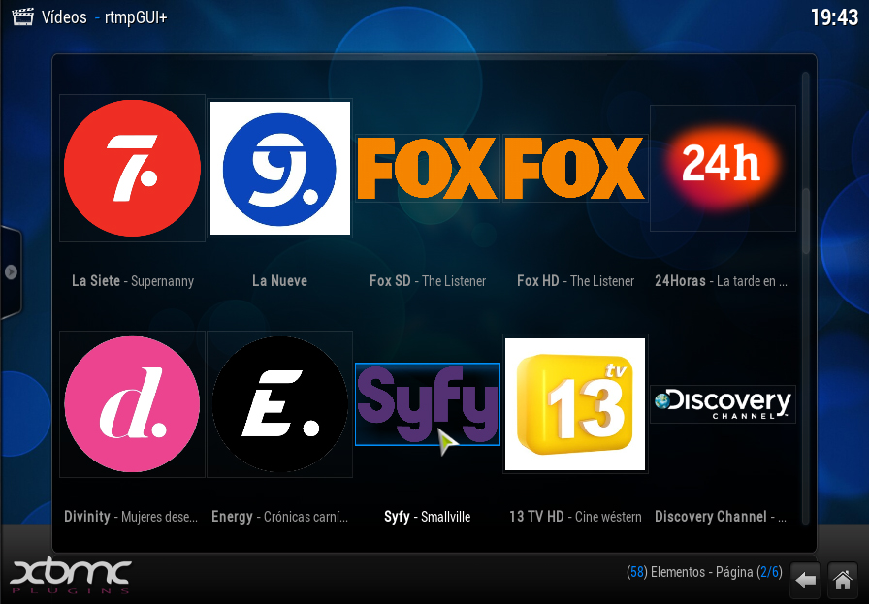Viewport: 869px width, 604px height.
Task: Return to the home screen icon
Action: coord(843,580)
